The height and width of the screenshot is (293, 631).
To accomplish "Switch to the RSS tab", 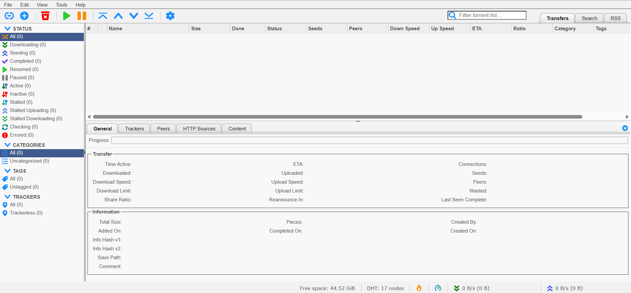I will pyautogui.click(x=615, y=18).
